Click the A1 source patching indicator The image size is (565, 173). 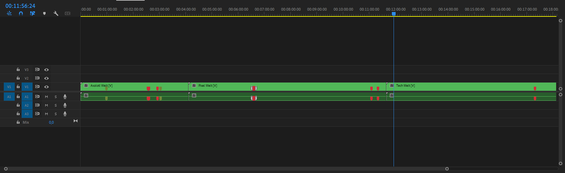[x=8, y=96]
